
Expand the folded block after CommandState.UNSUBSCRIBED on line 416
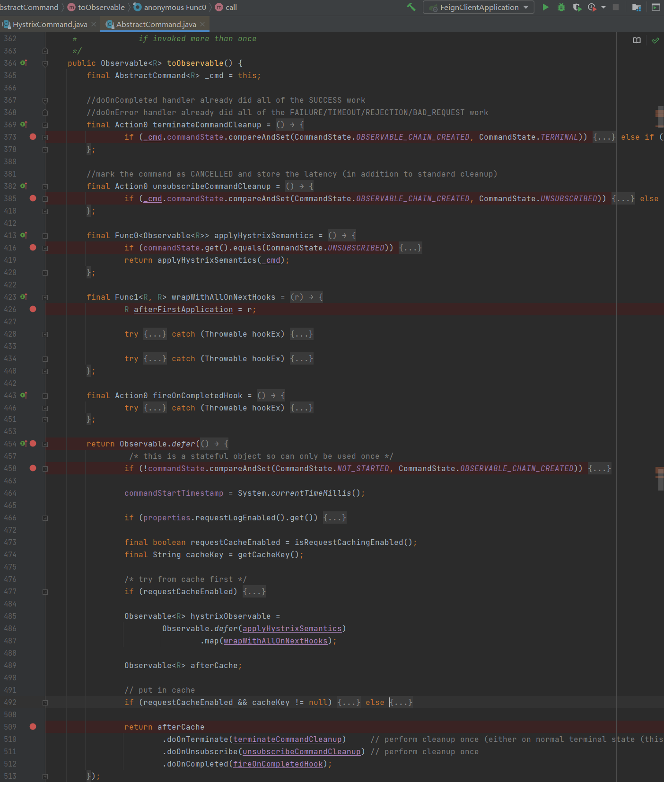(411, 248)
